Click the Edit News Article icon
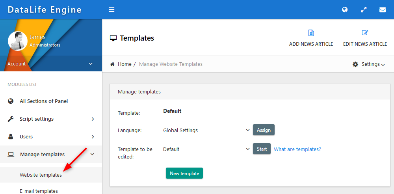 (x=365, y=33)
